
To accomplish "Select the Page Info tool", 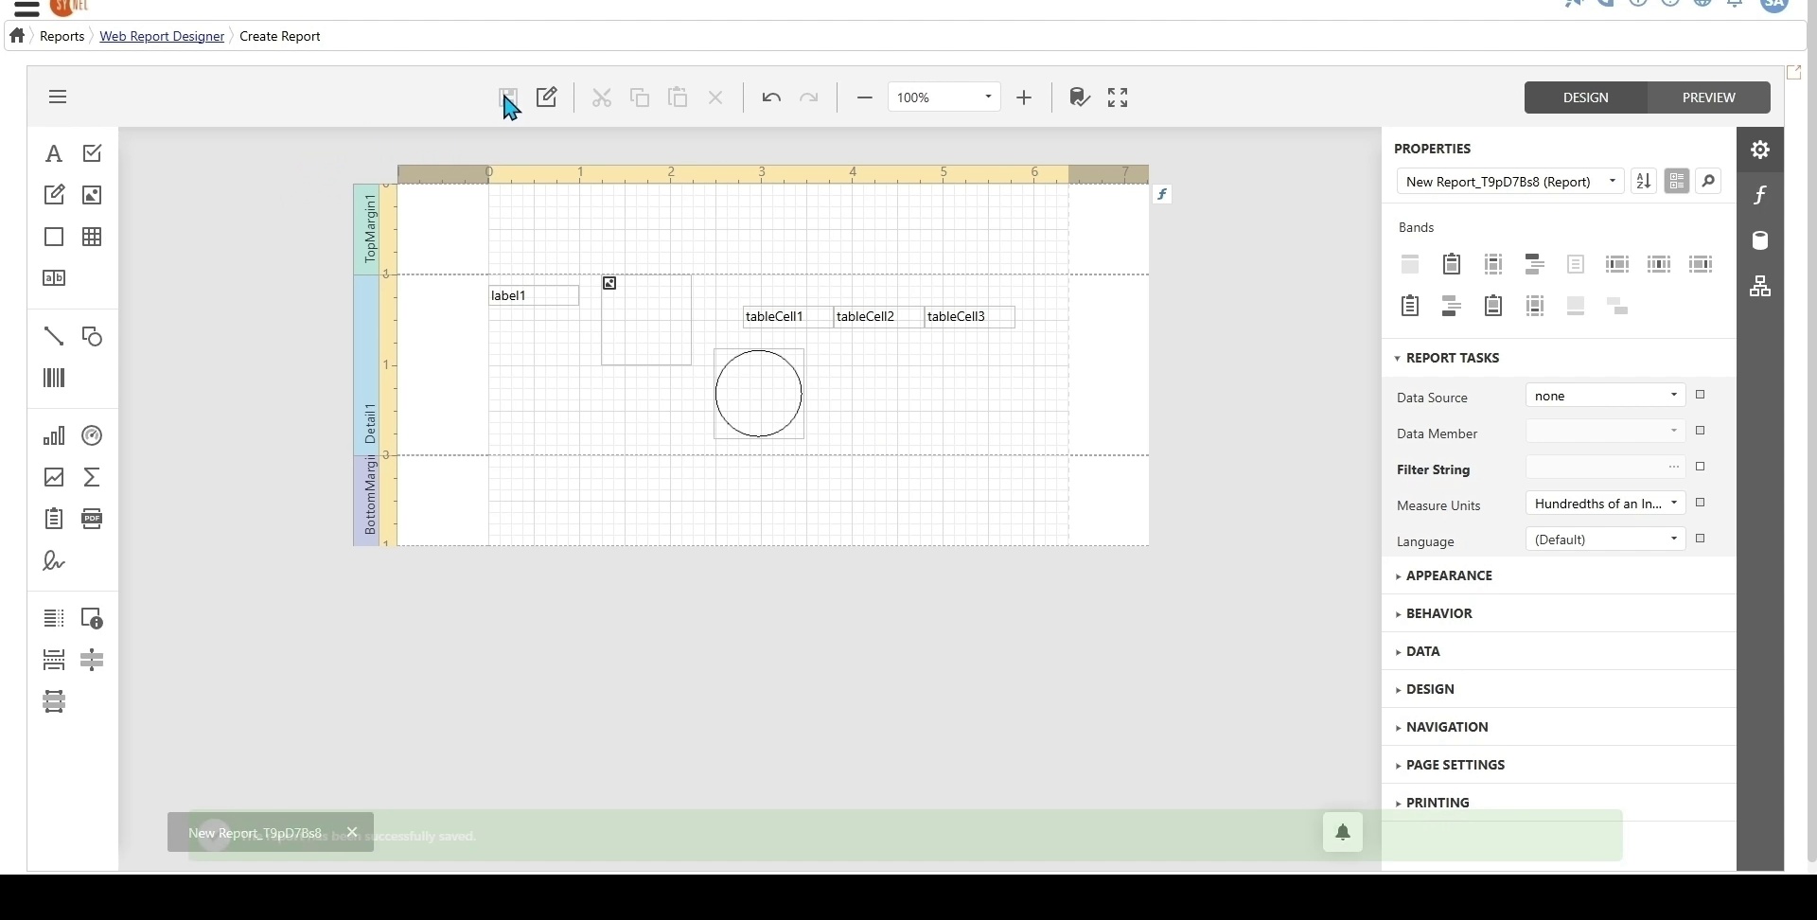I will [x=92, y=618].
